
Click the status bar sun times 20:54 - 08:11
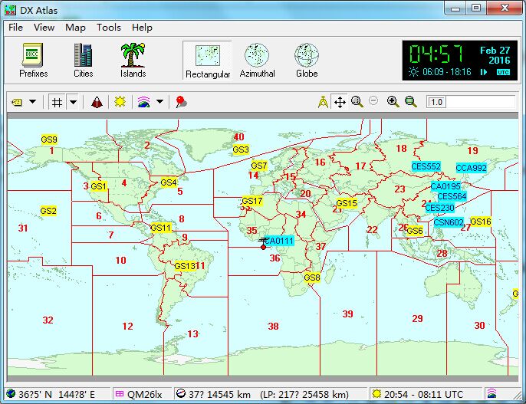[423, 394]
